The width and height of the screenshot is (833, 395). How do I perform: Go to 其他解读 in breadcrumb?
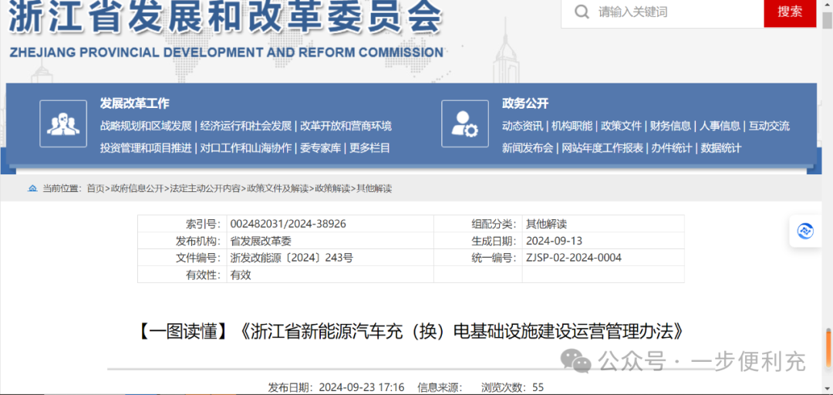pyautogui.click(x=374, y=188)
